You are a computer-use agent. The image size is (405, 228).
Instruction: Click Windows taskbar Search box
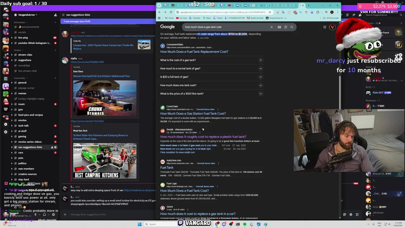pos(161,224)
